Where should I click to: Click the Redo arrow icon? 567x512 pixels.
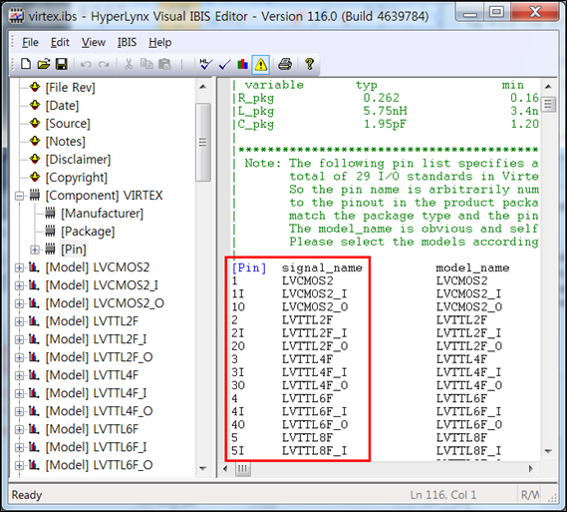point(104,65)
